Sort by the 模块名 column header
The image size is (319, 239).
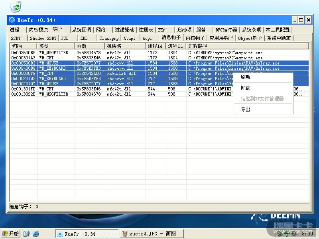point(125,46)
